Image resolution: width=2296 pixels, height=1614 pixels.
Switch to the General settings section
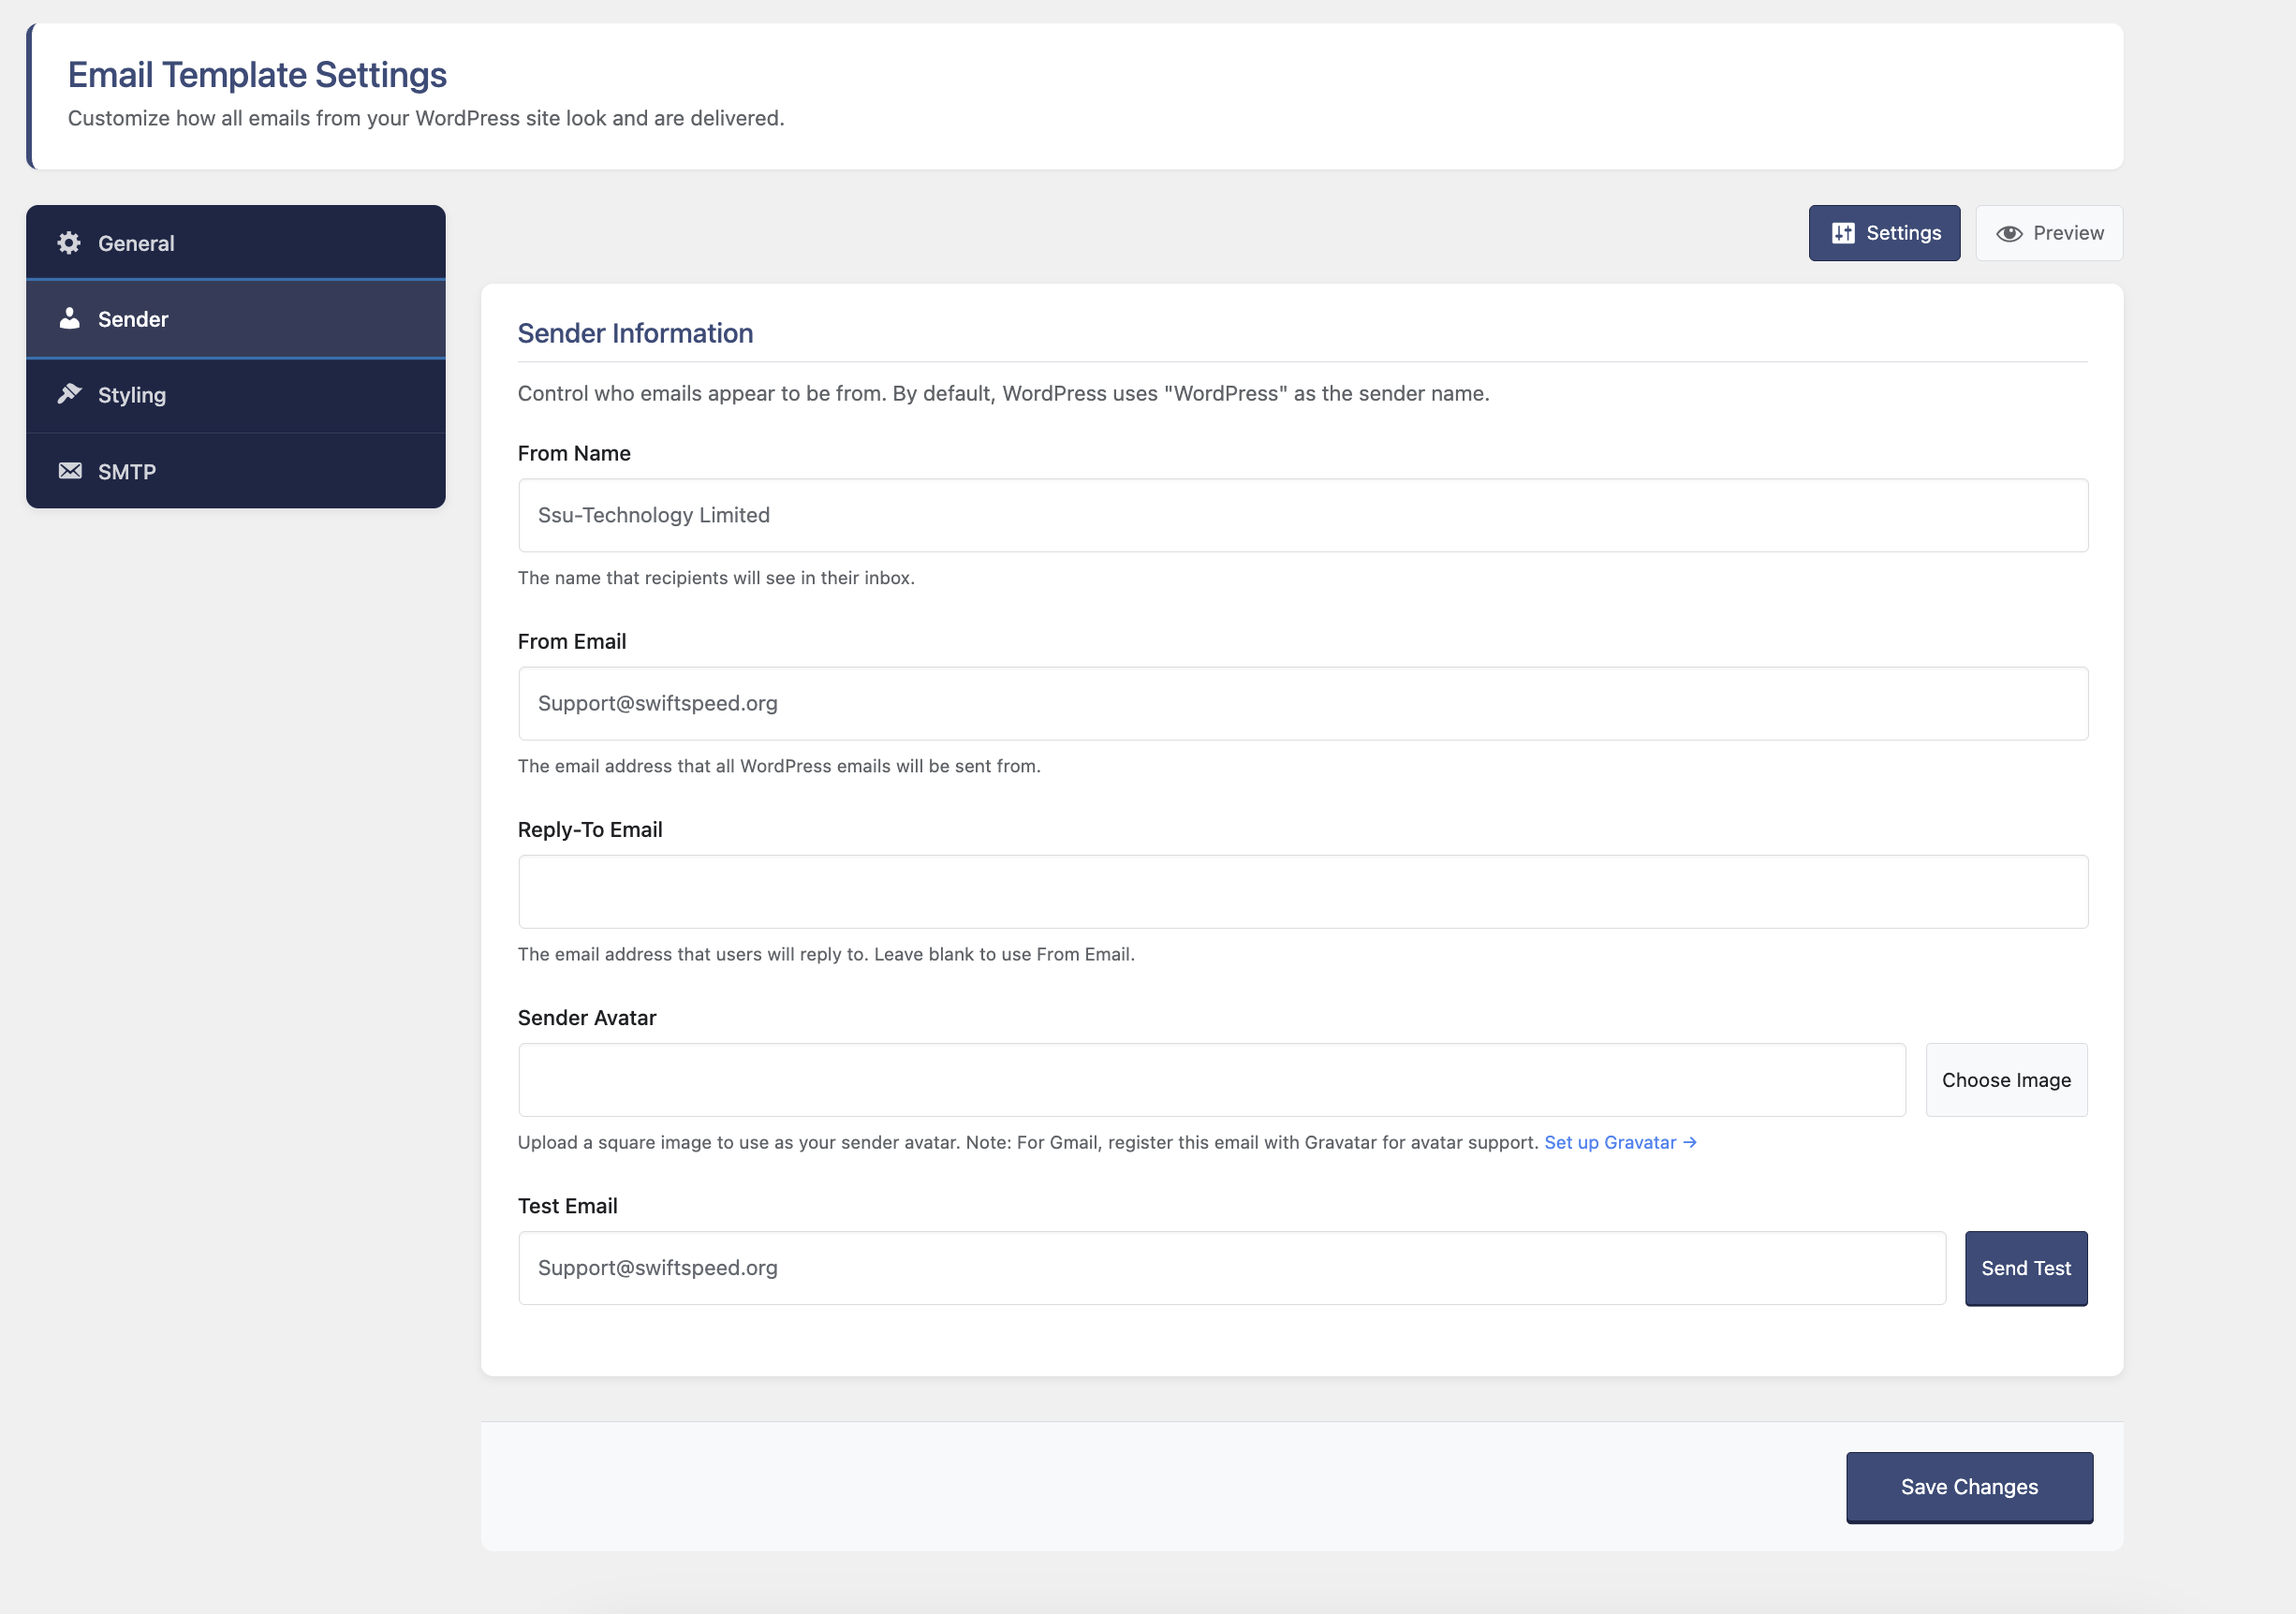[136, 243]
